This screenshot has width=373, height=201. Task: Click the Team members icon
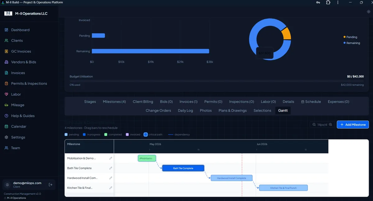7,148
